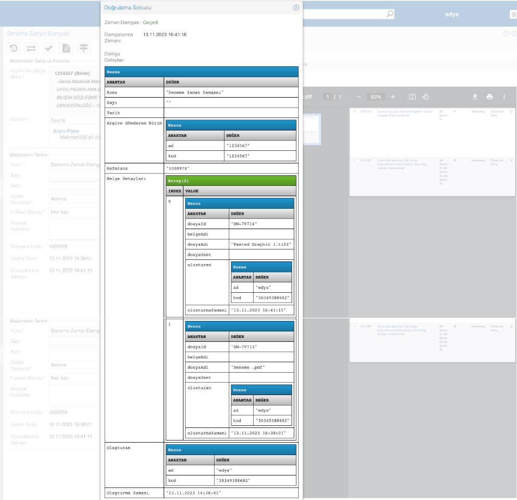The image size is (517, 500).
Task: Open the hamburger menu at top right
Action: click(x=513, y=15)
